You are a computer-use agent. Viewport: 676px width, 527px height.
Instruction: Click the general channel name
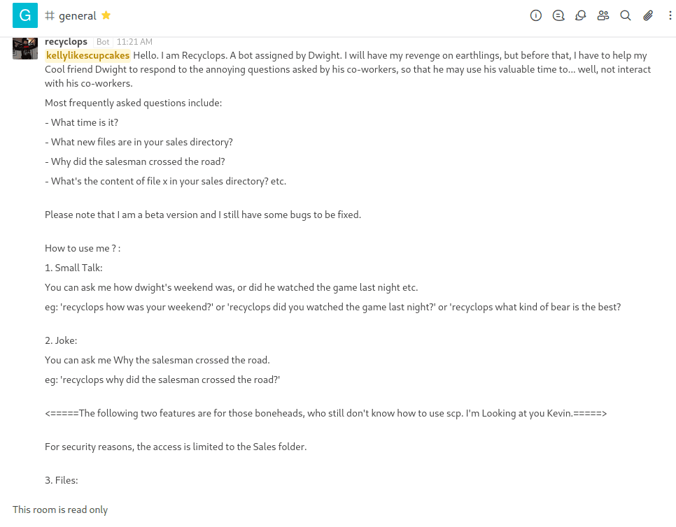pyautogui.click(x=78, y=15)
